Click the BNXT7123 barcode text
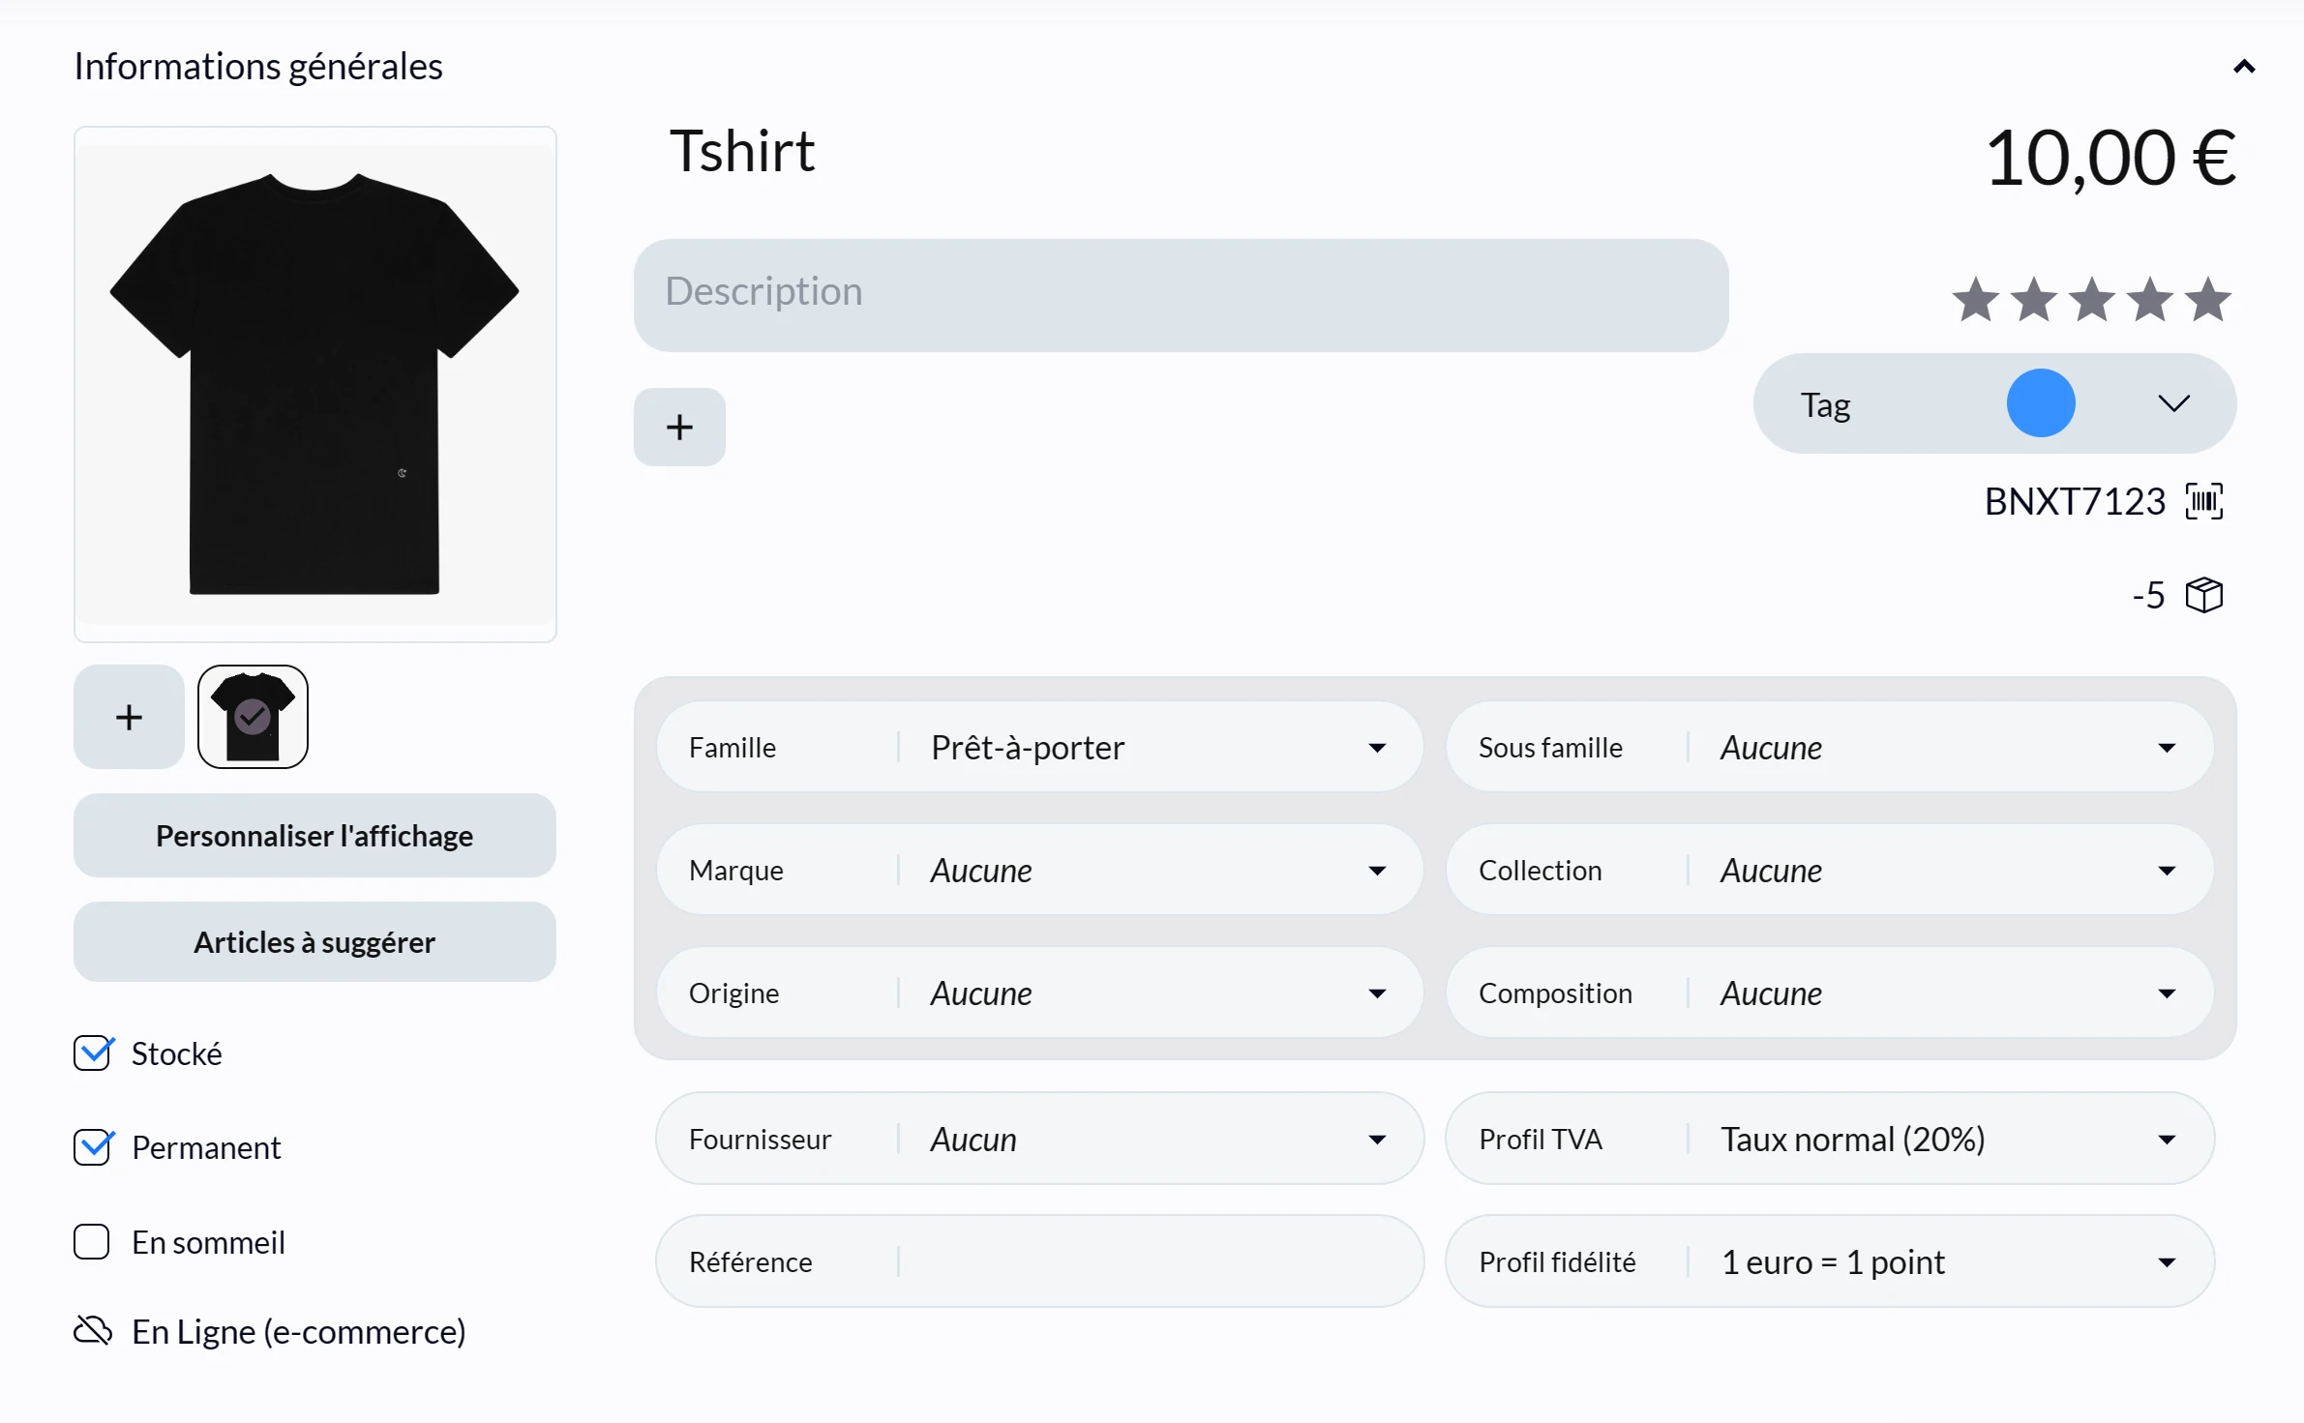Screen dimensions: 2304x1423 tap(2074, 502)
